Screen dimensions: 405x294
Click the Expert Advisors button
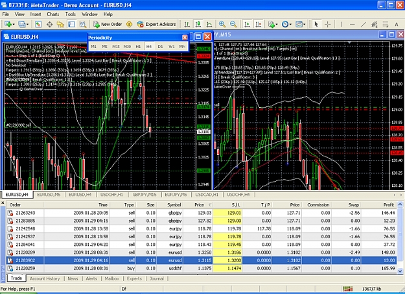tap(157, 24)
